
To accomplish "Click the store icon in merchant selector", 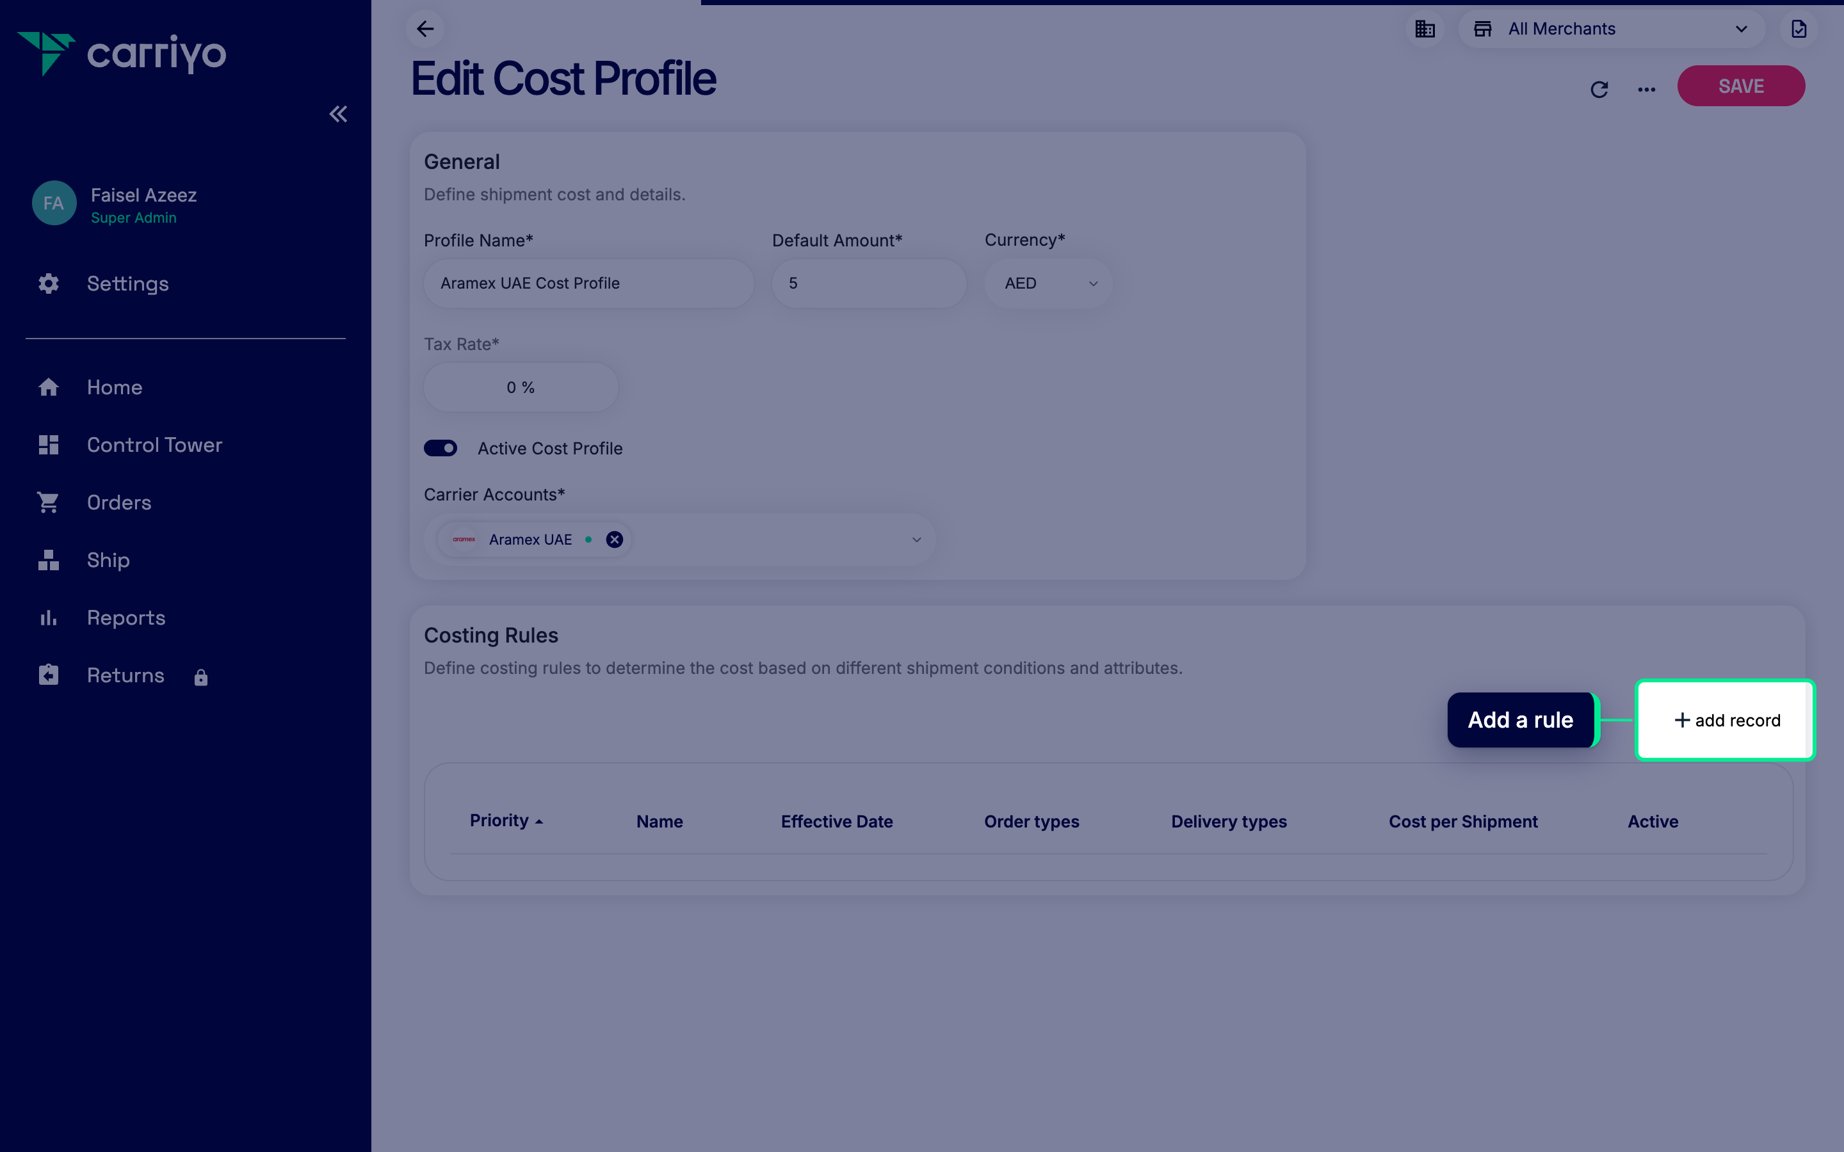I will (1483, 29).
